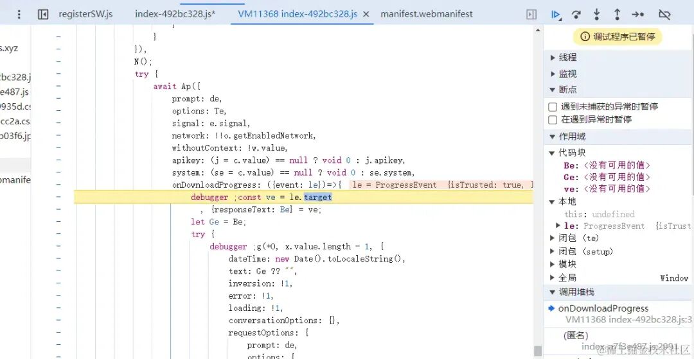The image size is (694, 359).
Task: Switch to index-492bc328.js* tab
Action: coord(175,14)
